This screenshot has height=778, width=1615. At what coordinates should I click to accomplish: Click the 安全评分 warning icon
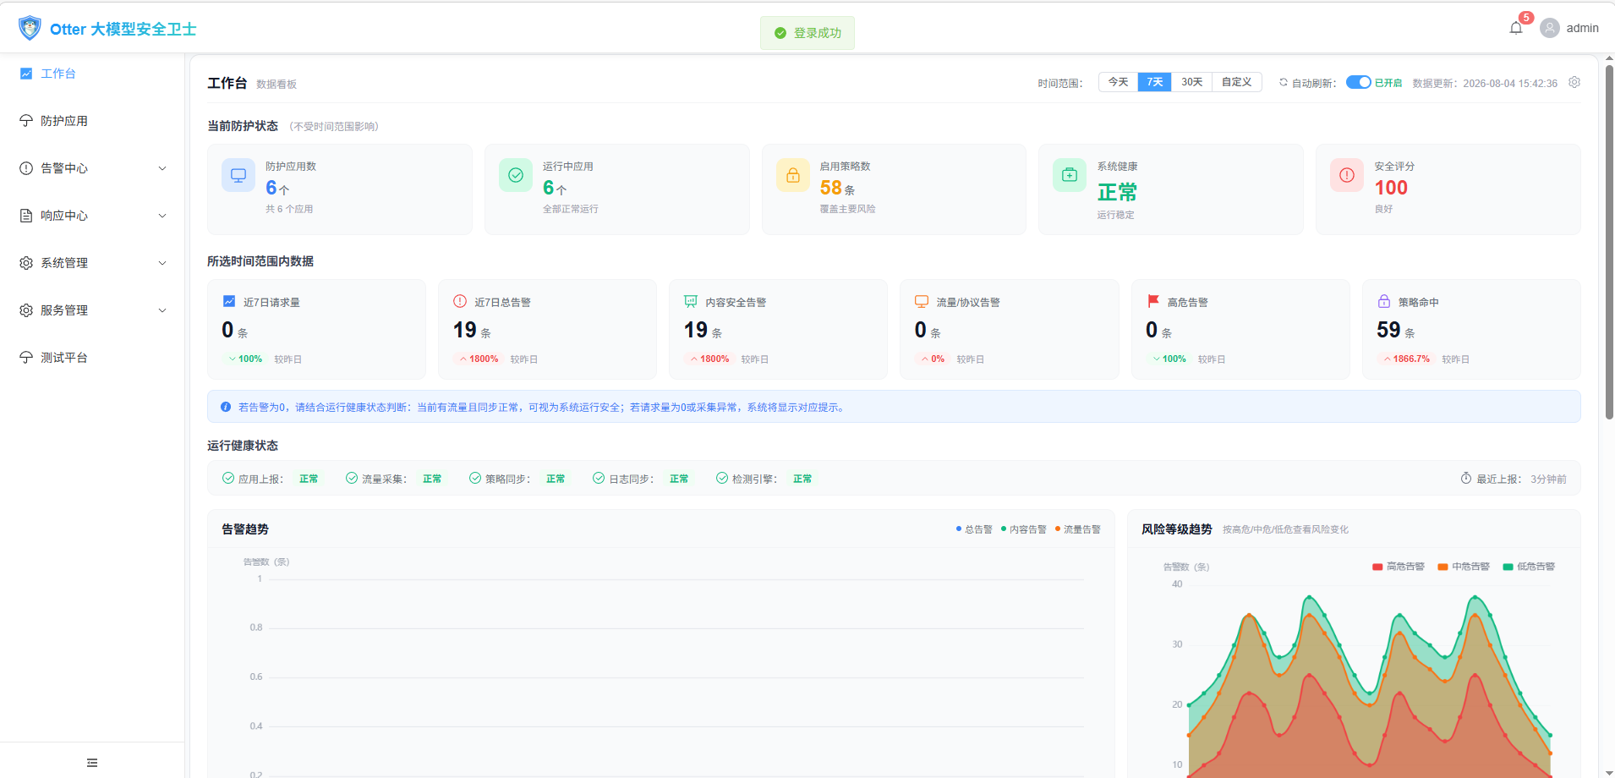pyautogui.click(x=1347, y=175)
